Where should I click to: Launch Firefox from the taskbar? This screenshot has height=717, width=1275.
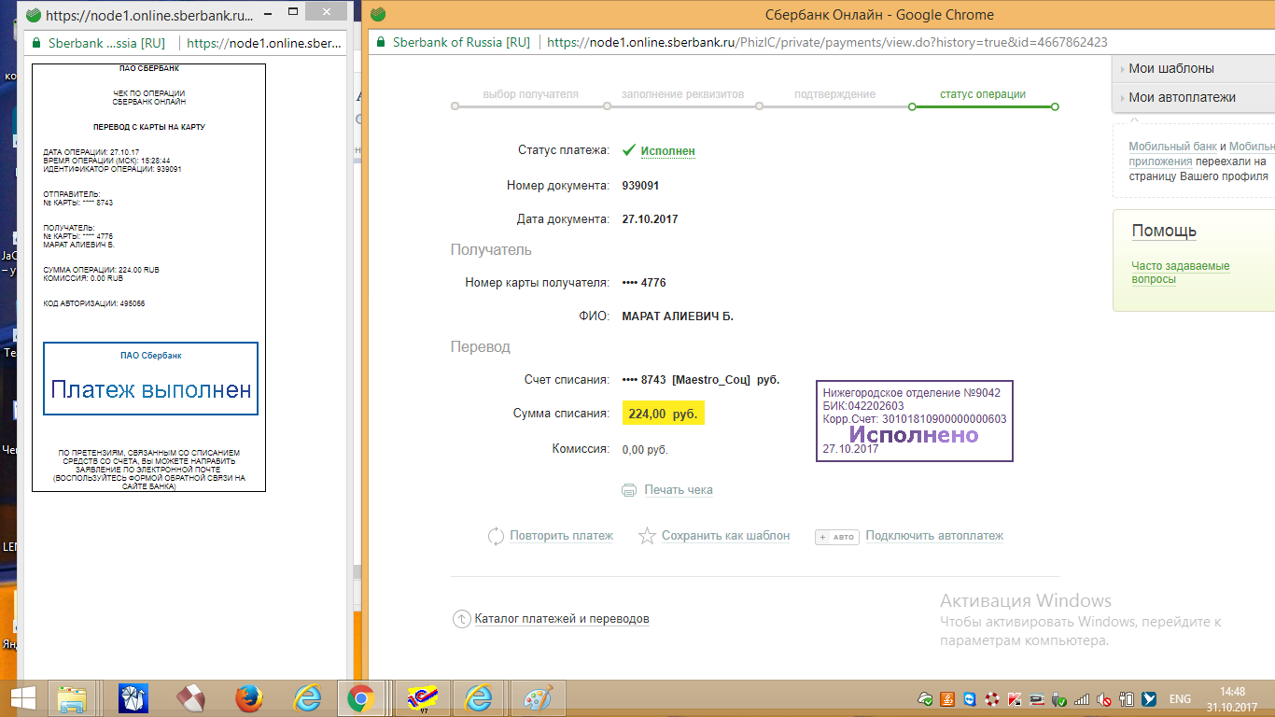248,697
